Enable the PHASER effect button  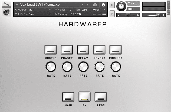coord(67,50)
